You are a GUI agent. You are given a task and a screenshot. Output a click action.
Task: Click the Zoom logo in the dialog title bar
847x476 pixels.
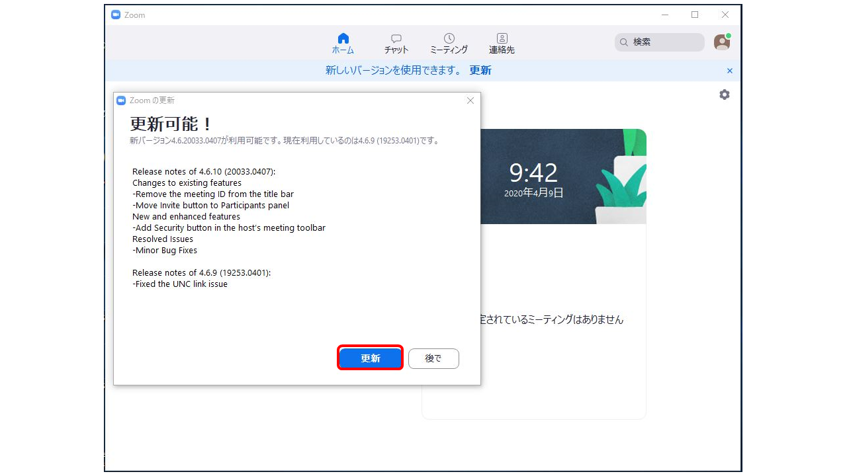121,100
